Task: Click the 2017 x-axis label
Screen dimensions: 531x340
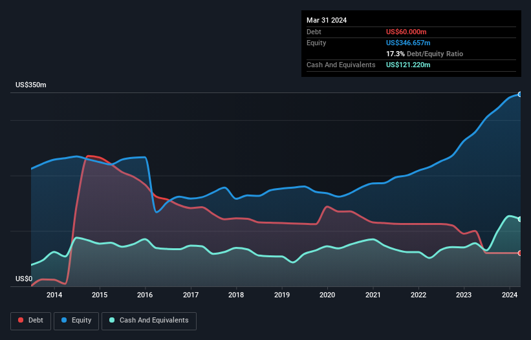Action: coord(191,295)
